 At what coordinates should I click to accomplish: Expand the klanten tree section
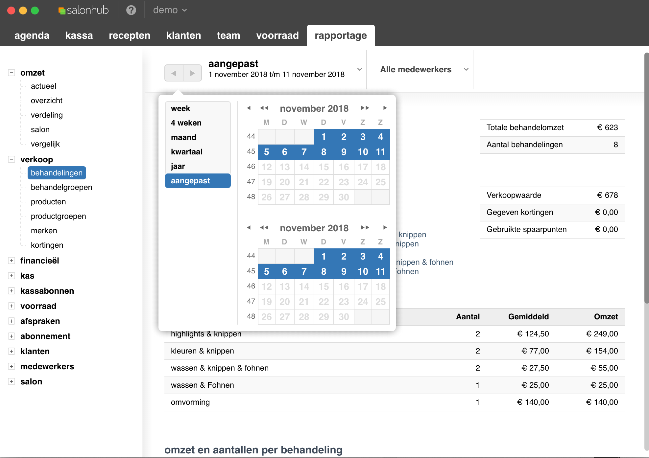pos(12,351)
